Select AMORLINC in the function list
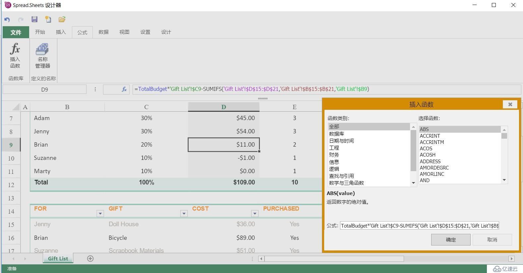Screen dimensions: 523x273 (460, 174)
